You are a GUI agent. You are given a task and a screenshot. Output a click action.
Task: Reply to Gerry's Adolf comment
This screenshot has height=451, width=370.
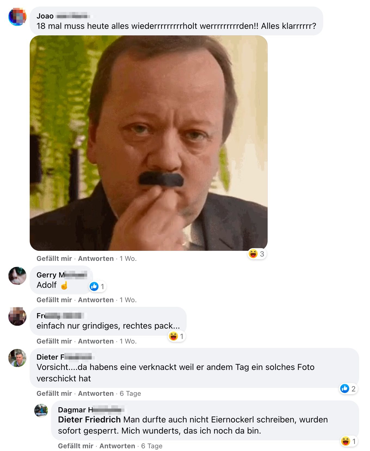96,300
